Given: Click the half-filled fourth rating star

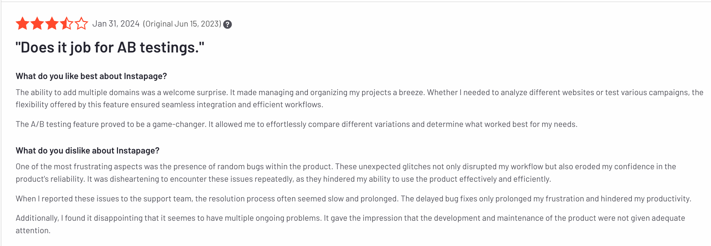Looking at the screenshot, I should 67,24.
